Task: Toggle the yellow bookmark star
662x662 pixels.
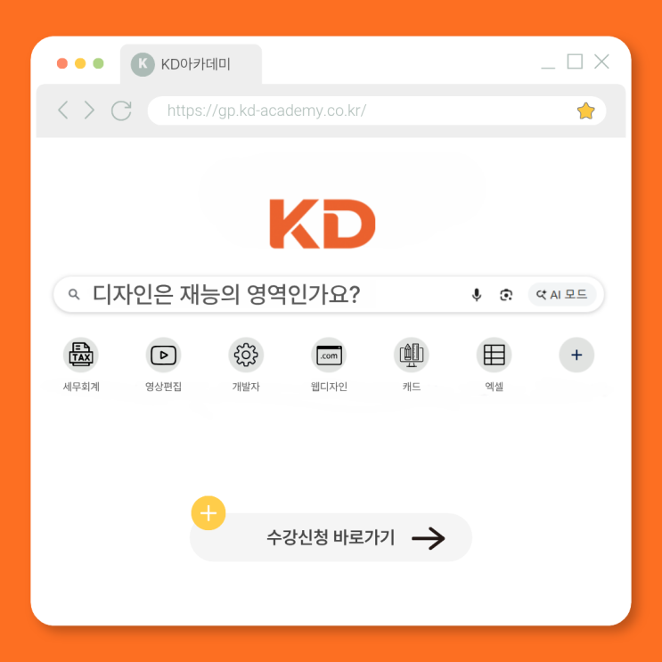Action: coord(586,111)
